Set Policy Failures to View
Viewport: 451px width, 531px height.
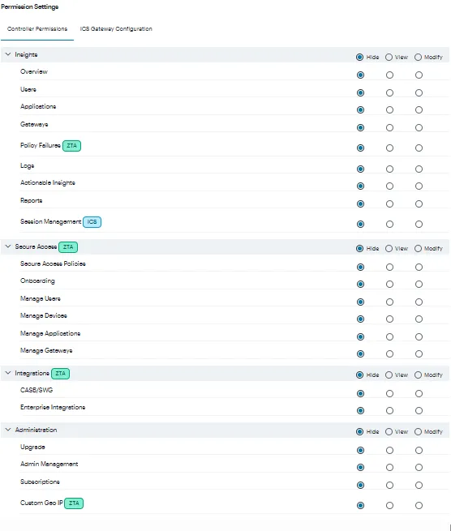pos(389,148)
